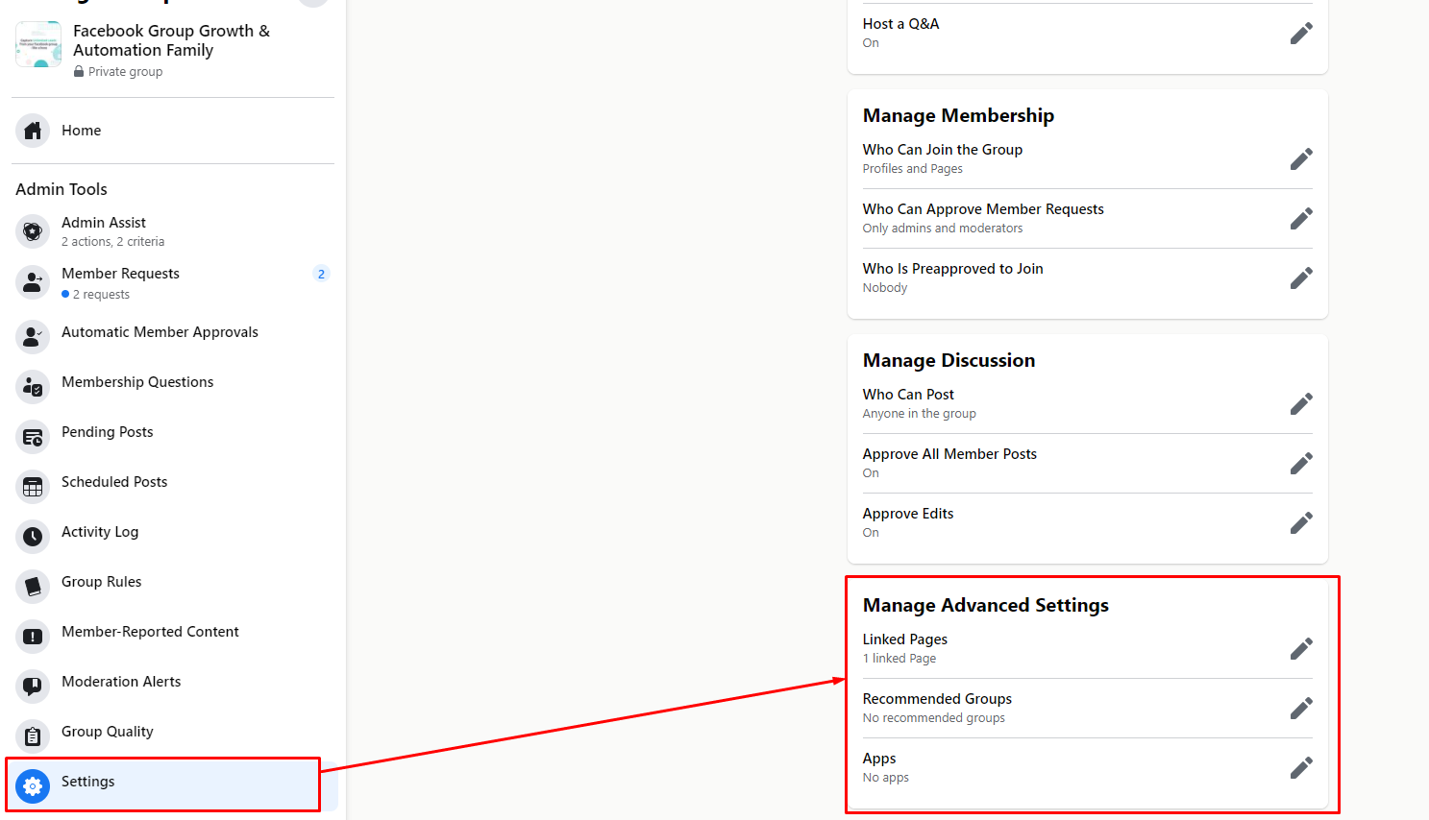Screen dimensions: 1429x820
Task: Click the group cover thumbnail image
Action: tap(38, 44)
